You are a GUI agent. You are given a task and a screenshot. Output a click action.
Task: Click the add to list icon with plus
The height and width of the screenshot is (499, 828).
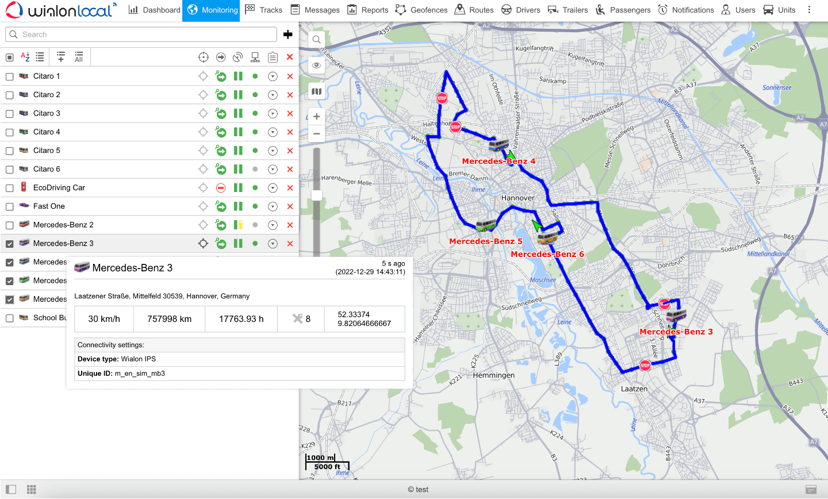tap(61, 57)
